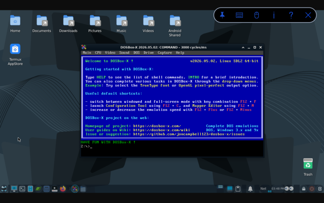
Task: Lock the screen with the padlock icon
Action: point(304,189)
